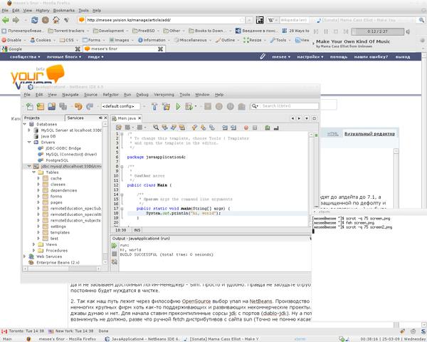This screenshot has width=427, height=342.
Task: Click Re-run green arrows icon in Output panel
Action: [x=115, y=246]
